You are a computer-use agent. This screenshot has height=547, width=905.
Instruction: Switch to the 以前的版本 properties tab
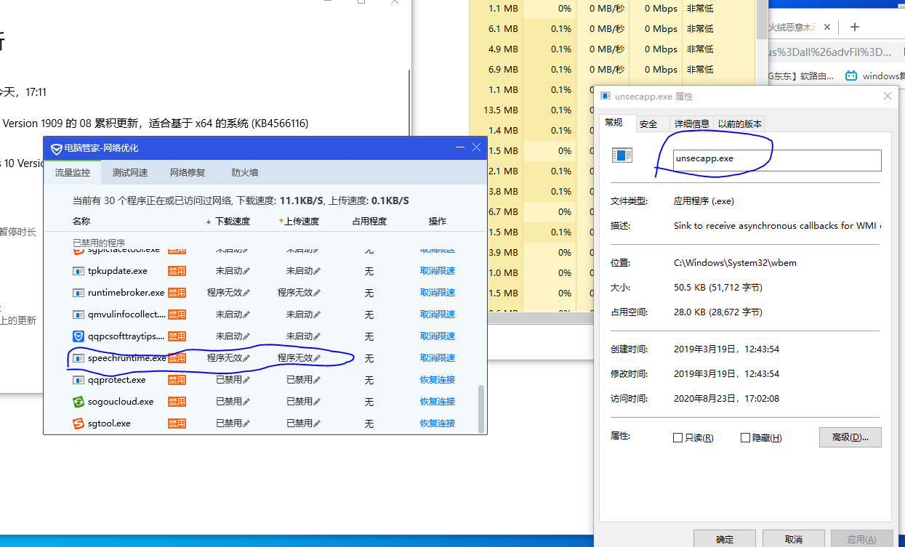[740, 124]
